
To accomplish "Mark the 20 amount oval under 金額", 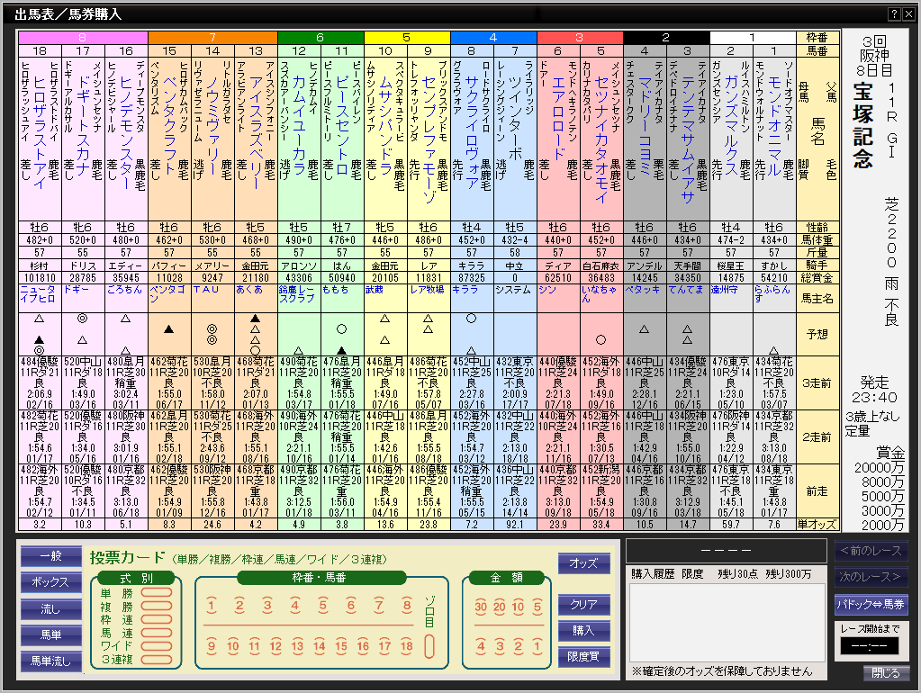I will tap(500, 607).
